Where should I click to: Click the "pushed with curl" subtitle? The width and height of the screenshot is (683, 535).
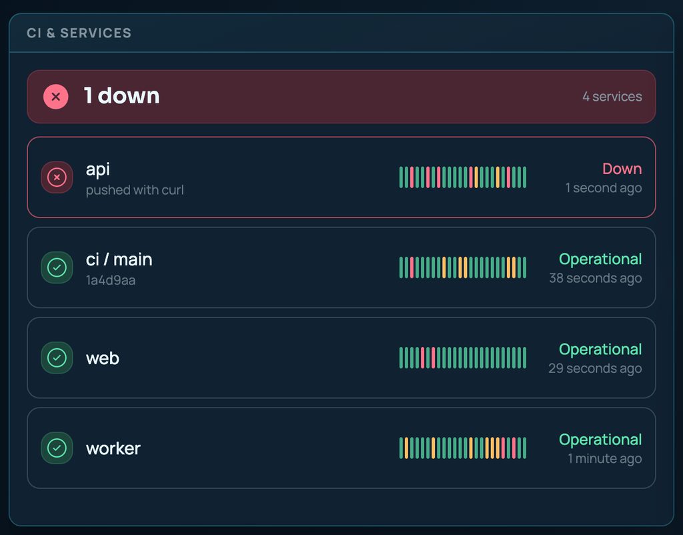click(135, 190)
